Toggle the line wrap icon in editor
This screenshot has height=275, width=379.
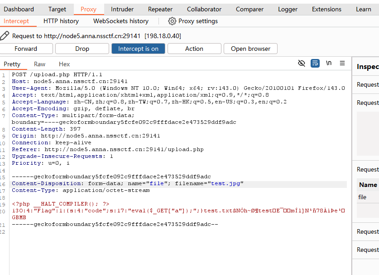[x=315, y=64]
